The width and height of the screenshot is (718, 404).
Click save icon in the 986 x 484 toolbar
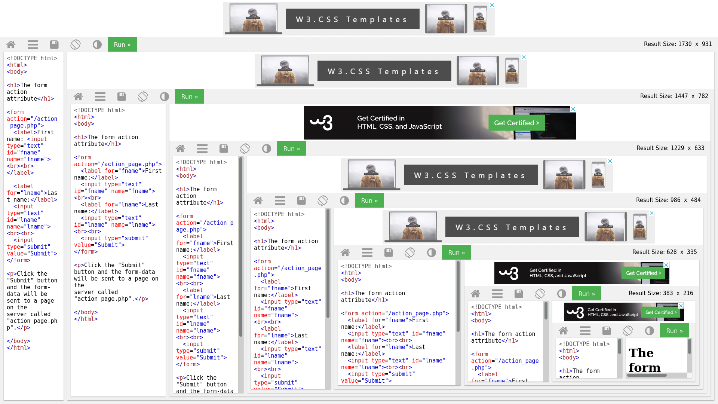click(301, 201)
